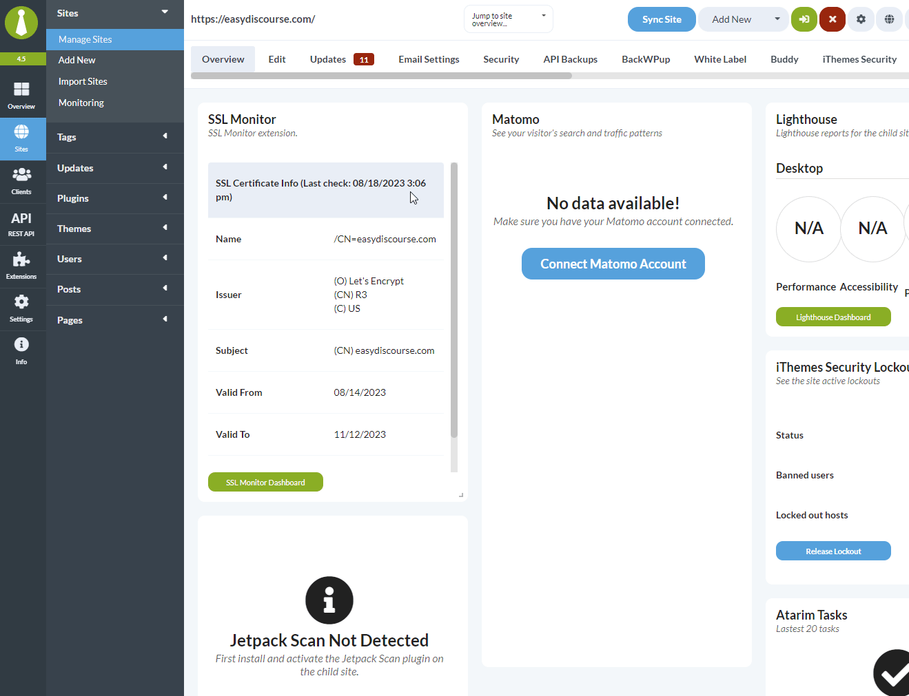This screenshot has height=696, width=909.
Task: Click the globe icon in top bar
Action: point(890,19)
